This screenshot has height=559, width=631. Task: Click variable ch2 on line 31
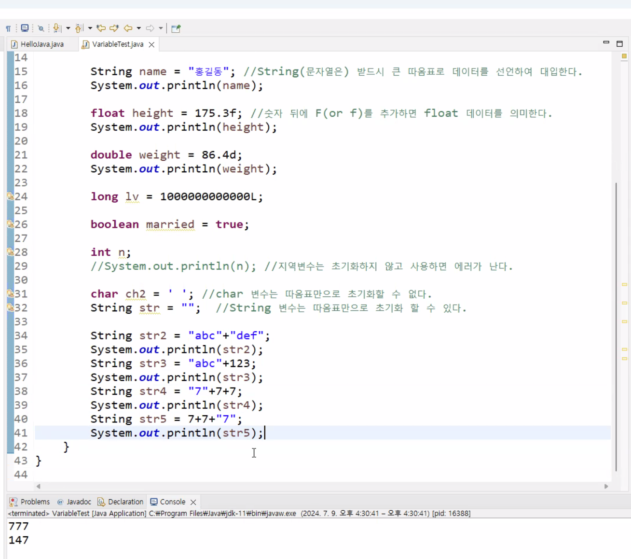pos(136,293)
